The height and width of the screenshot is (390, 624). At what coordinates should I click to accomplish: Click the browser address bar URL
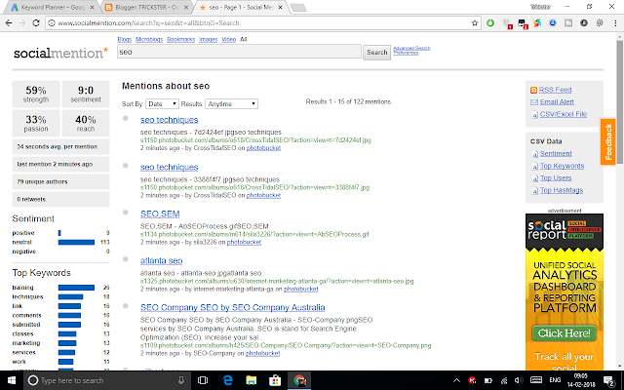coord(149,23)
